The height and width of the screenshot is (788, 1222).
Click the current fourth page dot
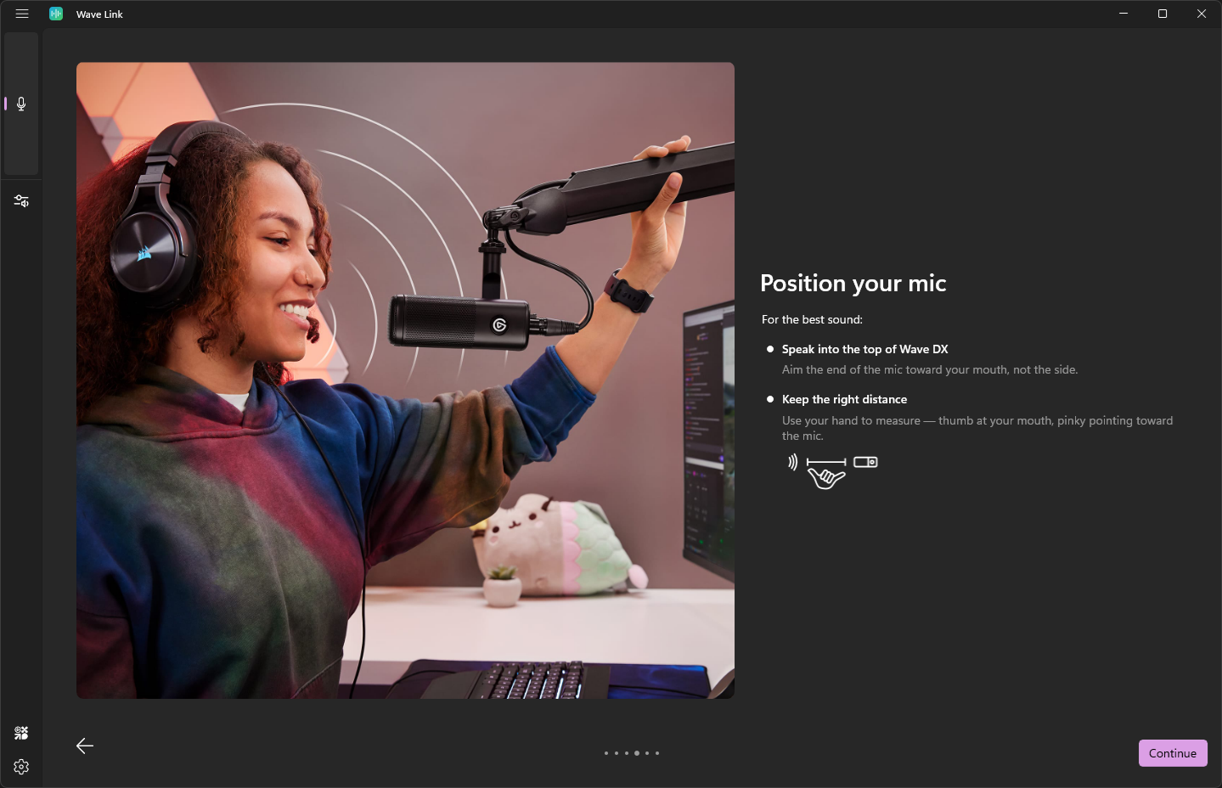point(637,753)
